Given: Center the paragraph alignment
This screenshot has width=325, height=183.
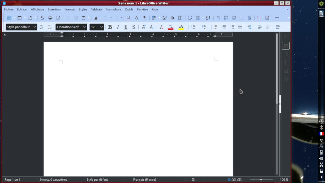Looking at the screenshot, I should coord(224,27).
